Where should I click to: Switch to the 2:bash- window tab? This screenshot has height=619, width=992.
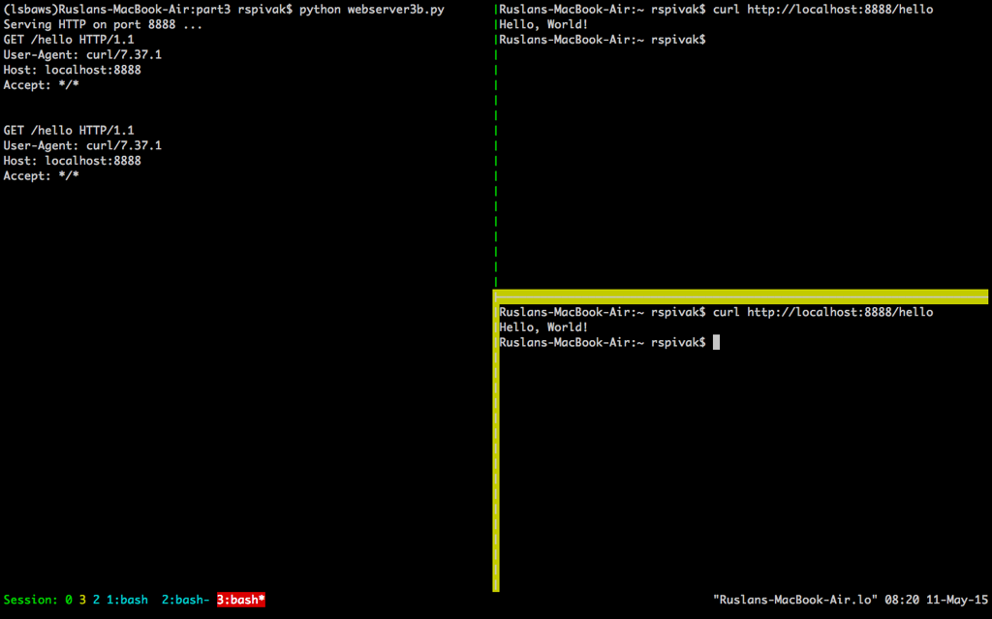click(185, 601)
